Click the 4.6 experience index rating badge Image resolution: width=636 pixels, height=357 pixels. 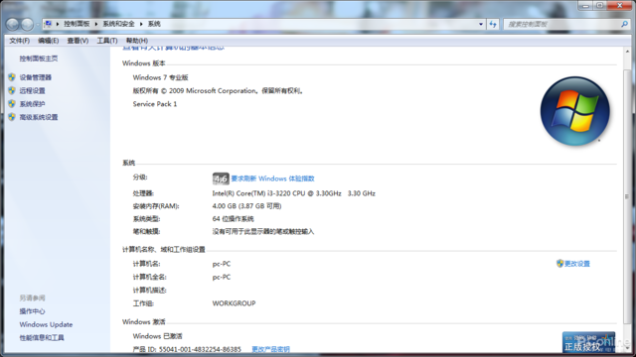coord(221,178)
